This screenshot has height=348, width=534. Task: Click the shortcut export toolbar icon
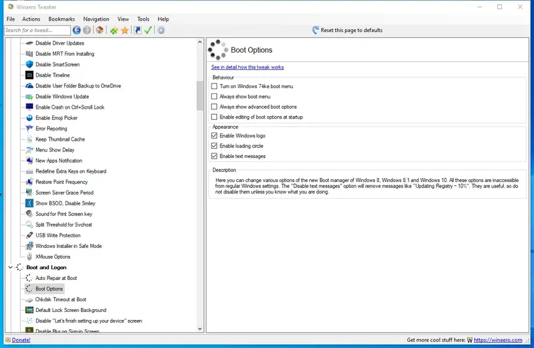138,30
